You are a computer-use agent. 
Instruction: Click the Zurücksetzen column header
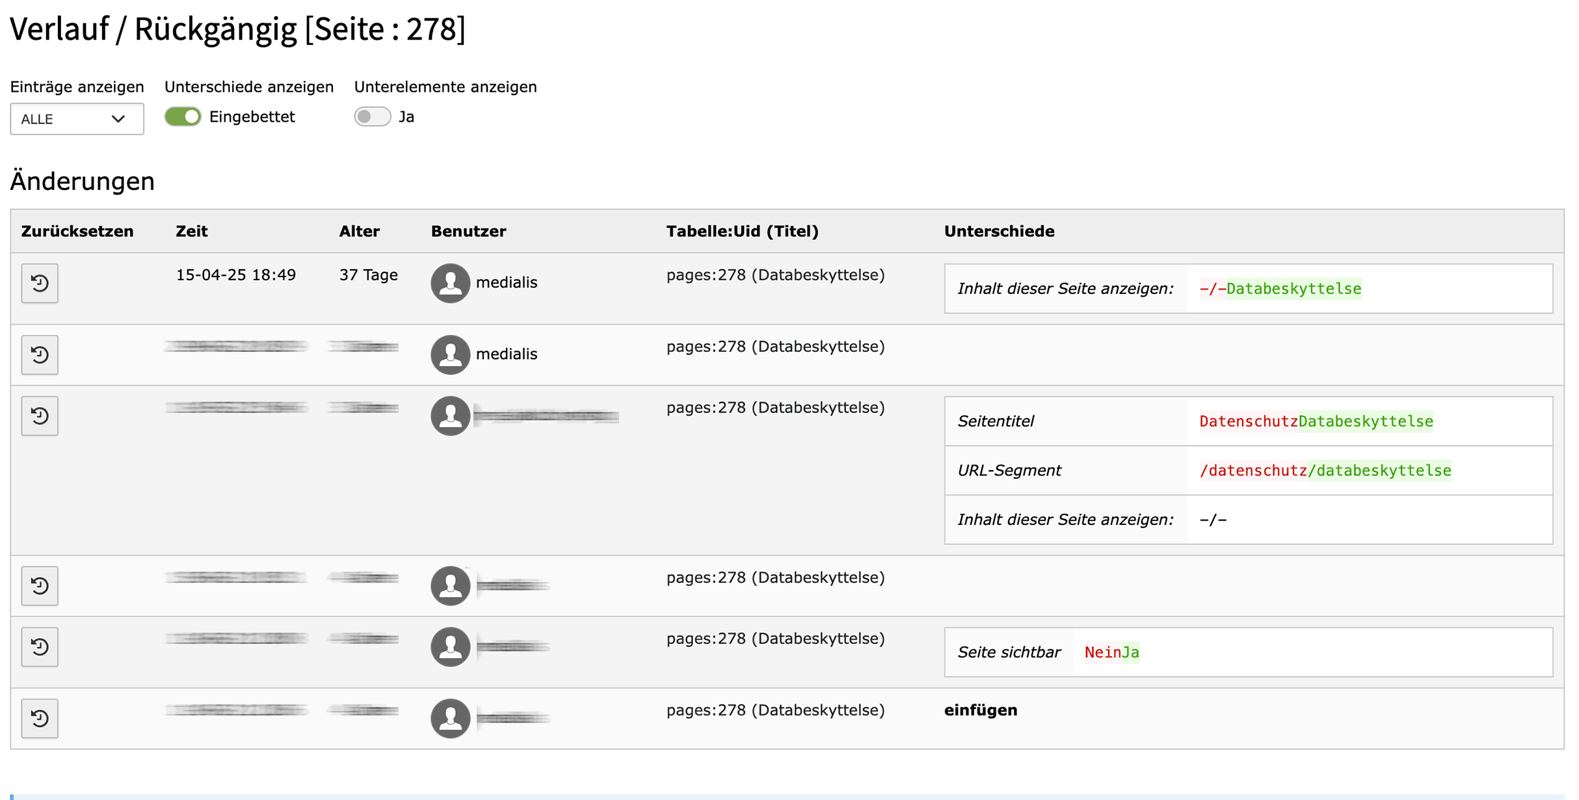77,231
